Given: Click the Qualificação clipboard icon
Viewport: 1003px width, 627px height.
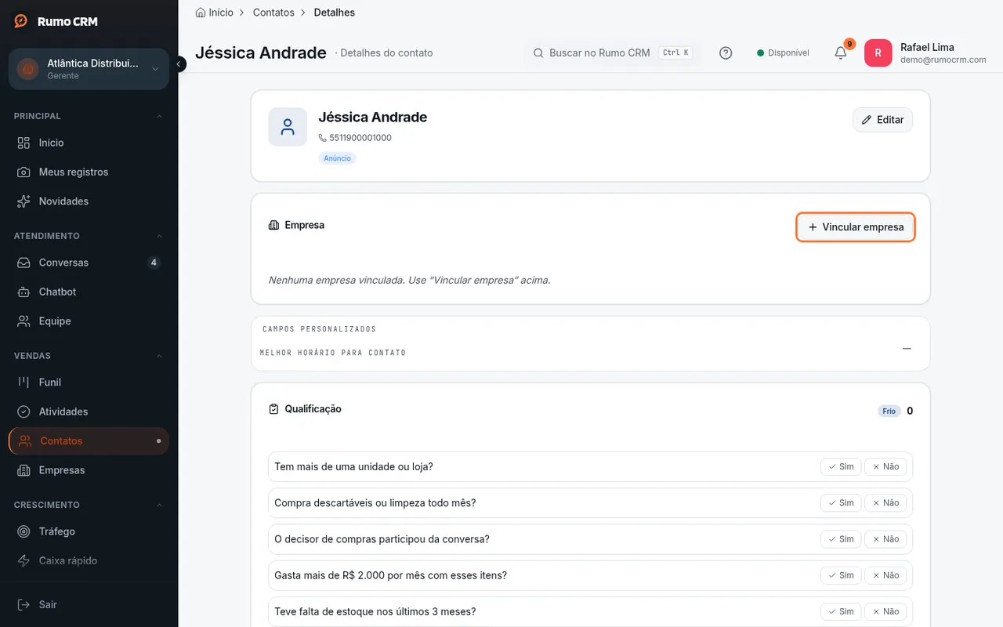Looking at the screenshot, I should point(273,409).
